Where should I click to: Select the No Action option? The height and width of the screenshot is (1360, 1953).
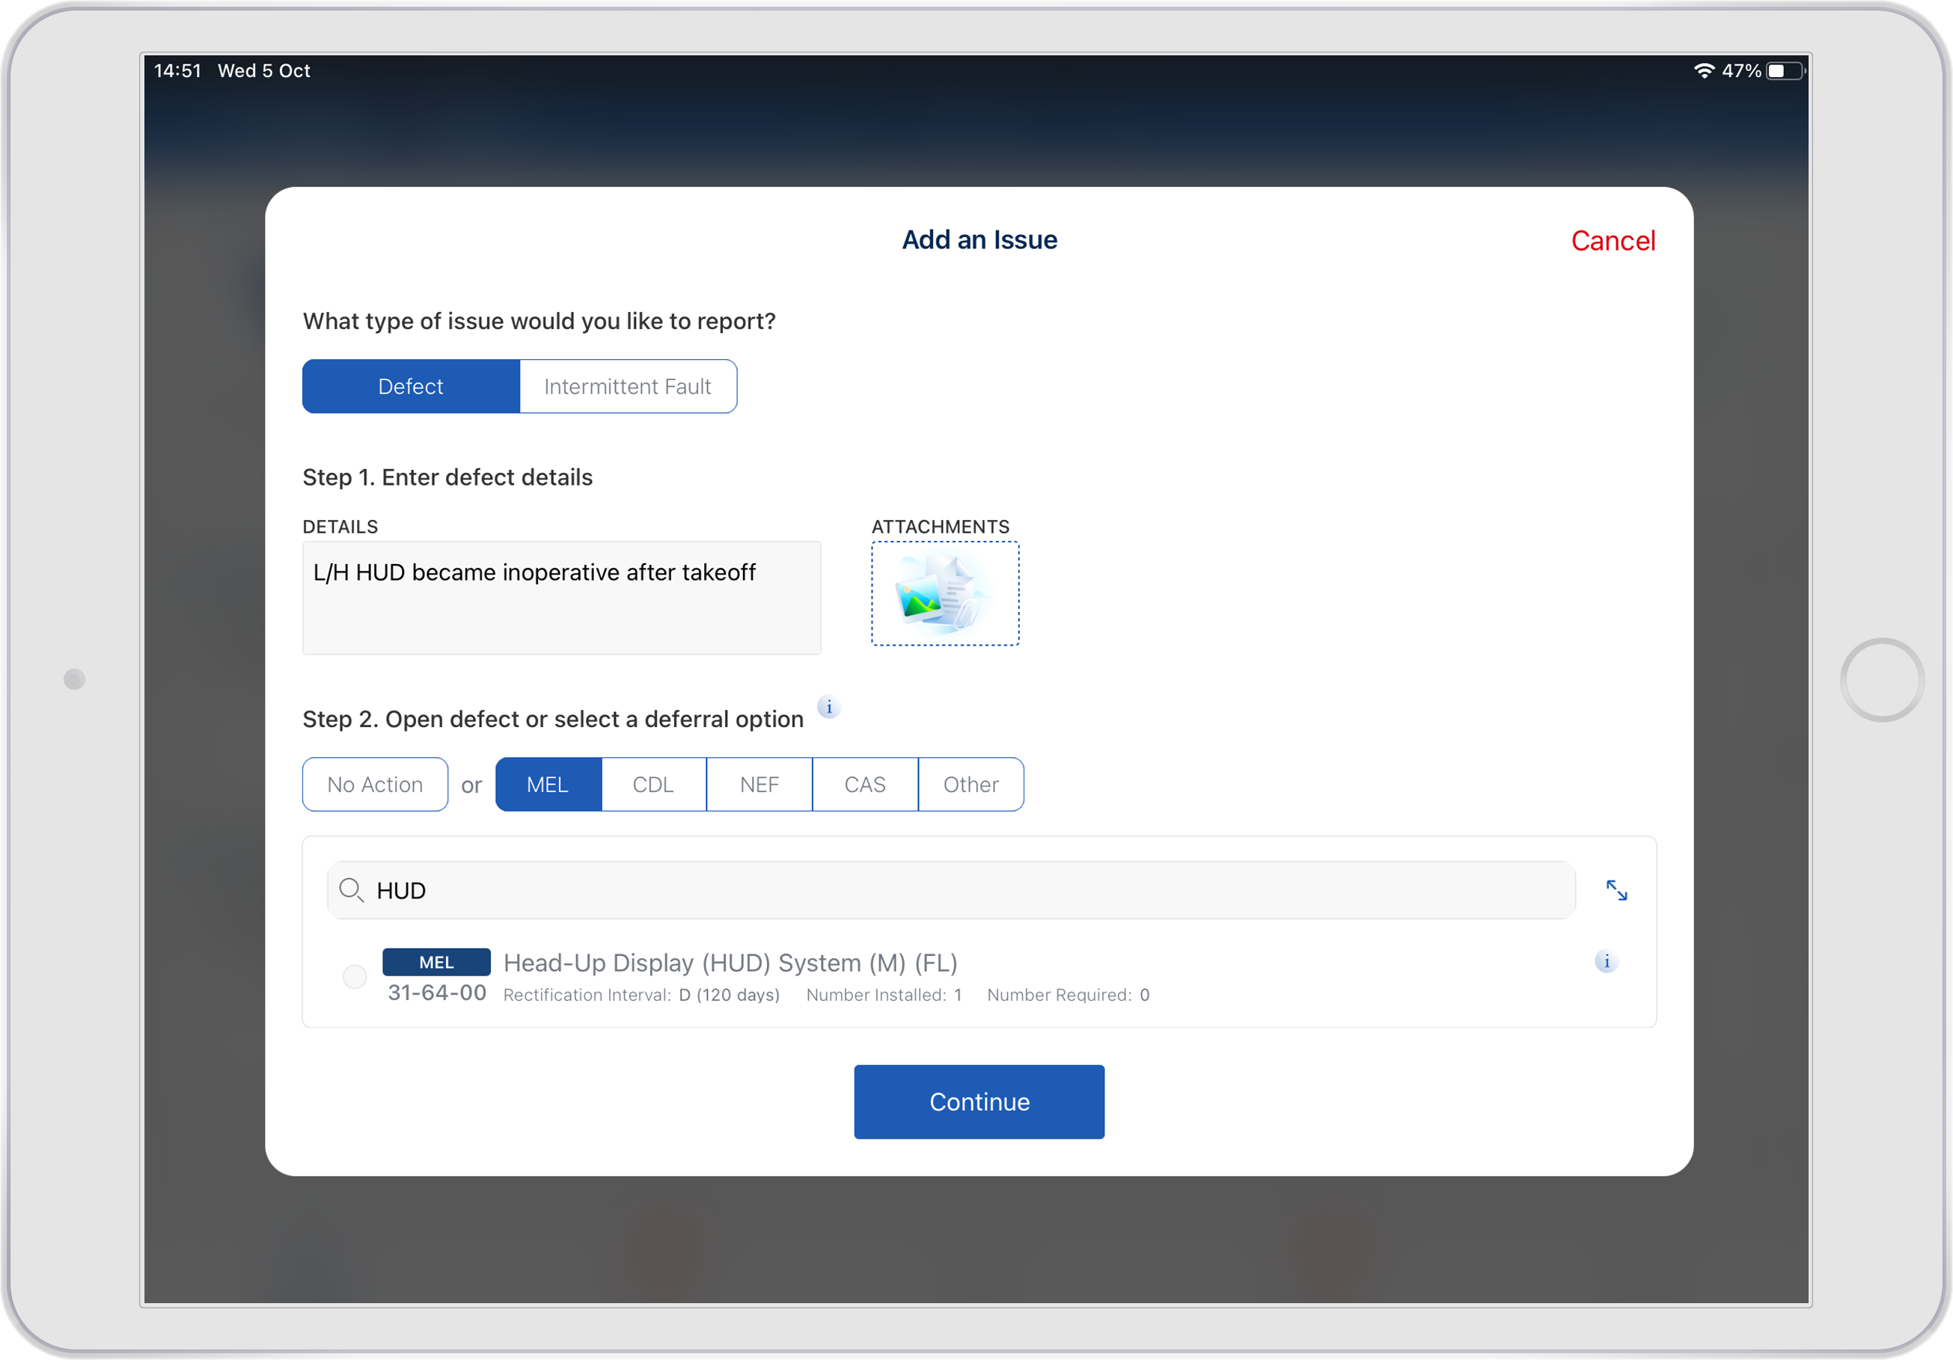coord(375,784)
